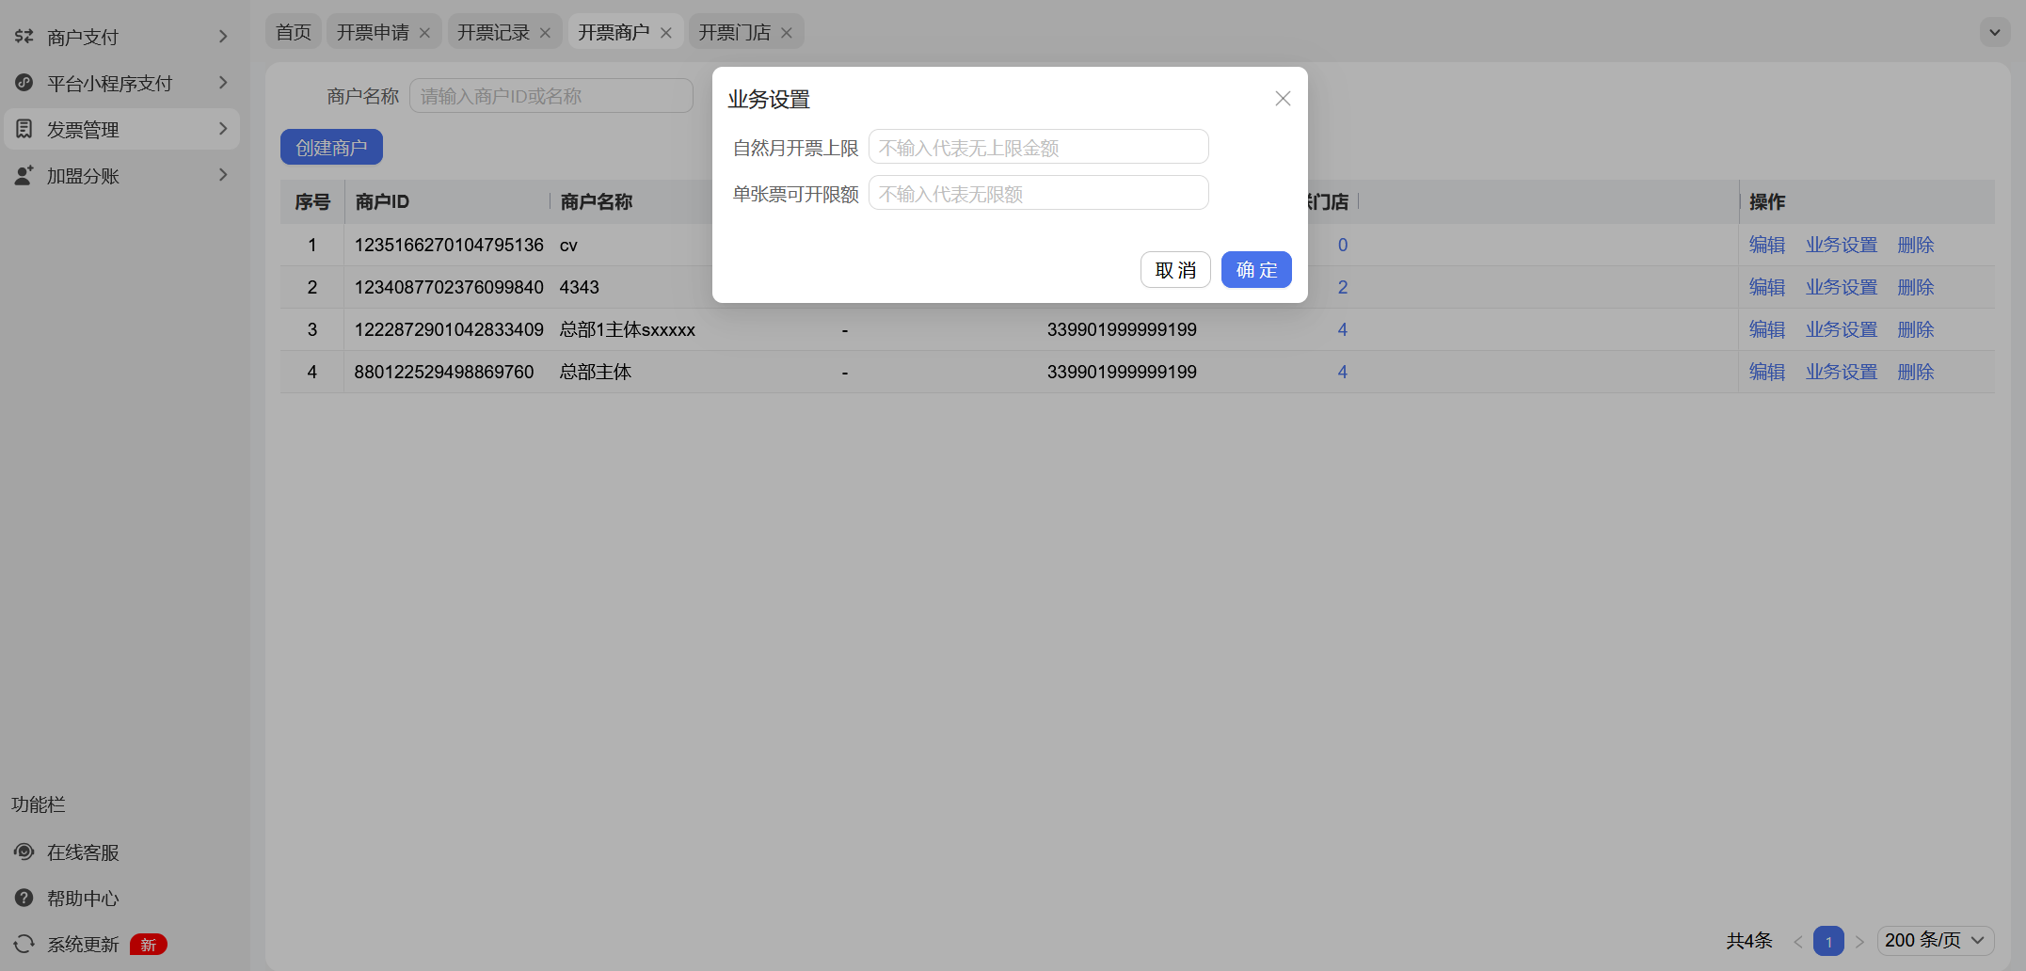Open the 200 条/页 page size dropdown

1936,941
